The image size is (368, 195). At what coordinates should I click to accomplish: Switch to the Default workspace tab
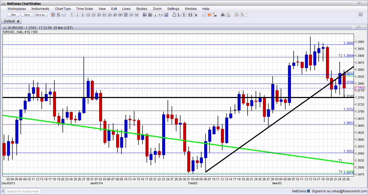click(x=10, y=21)
